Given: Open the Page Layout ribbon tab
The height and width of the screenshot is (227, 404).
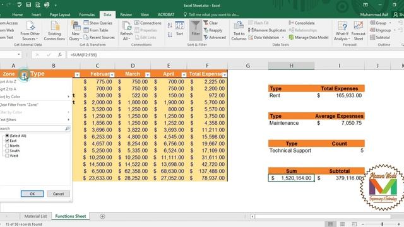Looking at the screenshot, I should click(60, 15).
